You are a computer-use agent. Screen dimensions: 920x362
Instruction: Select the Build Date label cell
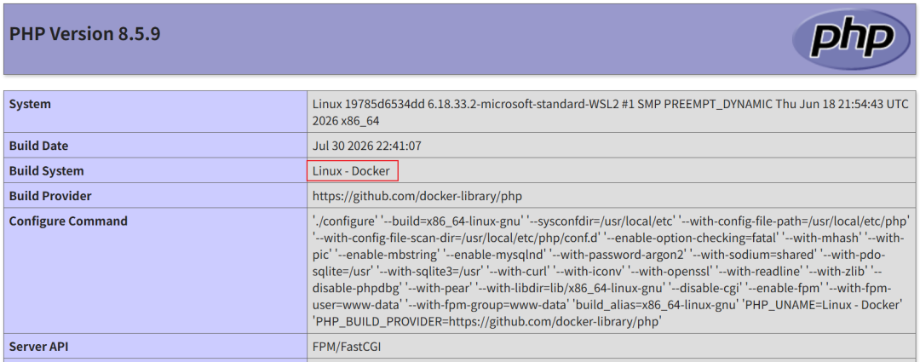coord(38,147)
